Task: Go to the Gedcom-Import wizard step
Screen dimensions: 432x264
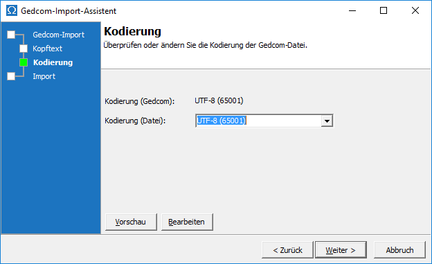Action: pos(58,35)
